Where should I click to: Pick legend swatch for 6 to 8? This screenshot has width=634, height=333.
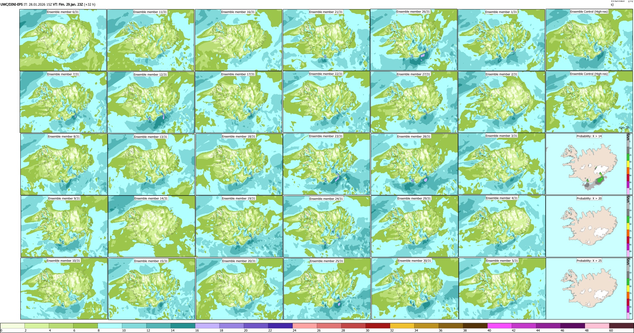85,326
